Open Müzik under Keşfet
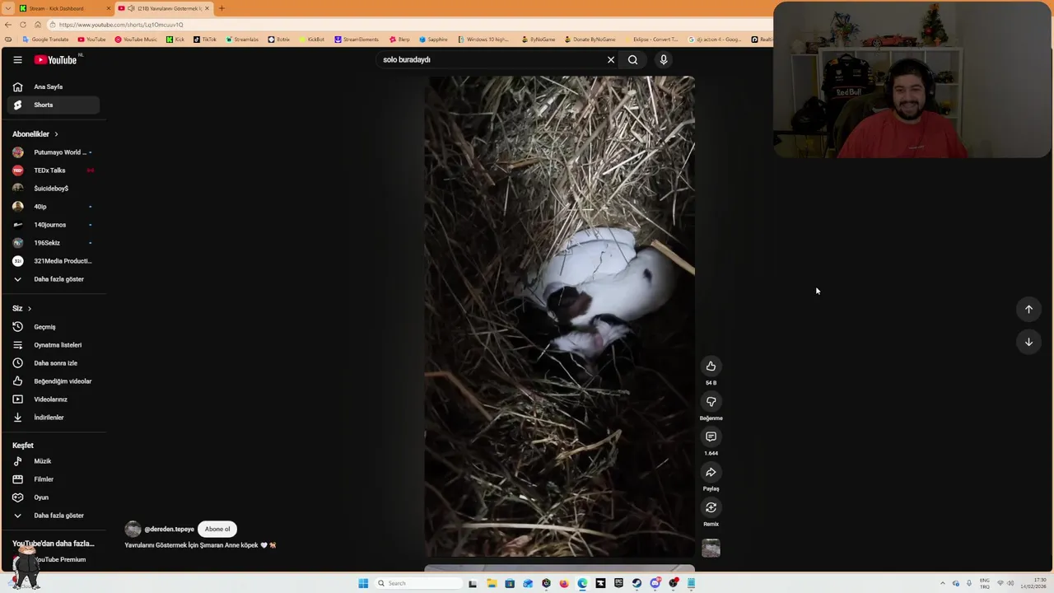 [53, 461]
